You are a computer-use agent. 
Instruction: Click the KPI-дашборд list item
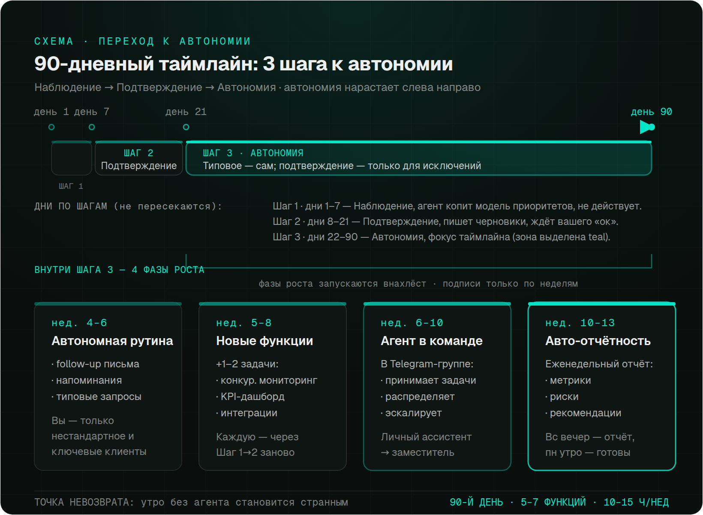250,397
